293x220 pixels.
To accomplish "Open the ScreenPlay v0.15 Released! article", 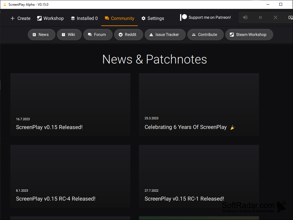I will 70,105.
